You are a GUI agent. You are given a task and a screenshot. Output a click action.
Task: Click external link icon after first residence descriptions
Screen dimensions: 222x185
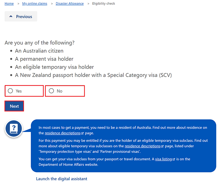[x=82, y=133]
